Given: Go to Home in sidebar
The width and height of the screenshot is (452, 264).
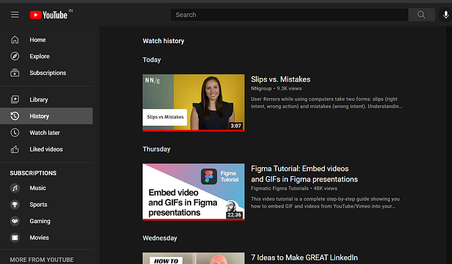Looking at the screenshot, I should tap(37, 40).
